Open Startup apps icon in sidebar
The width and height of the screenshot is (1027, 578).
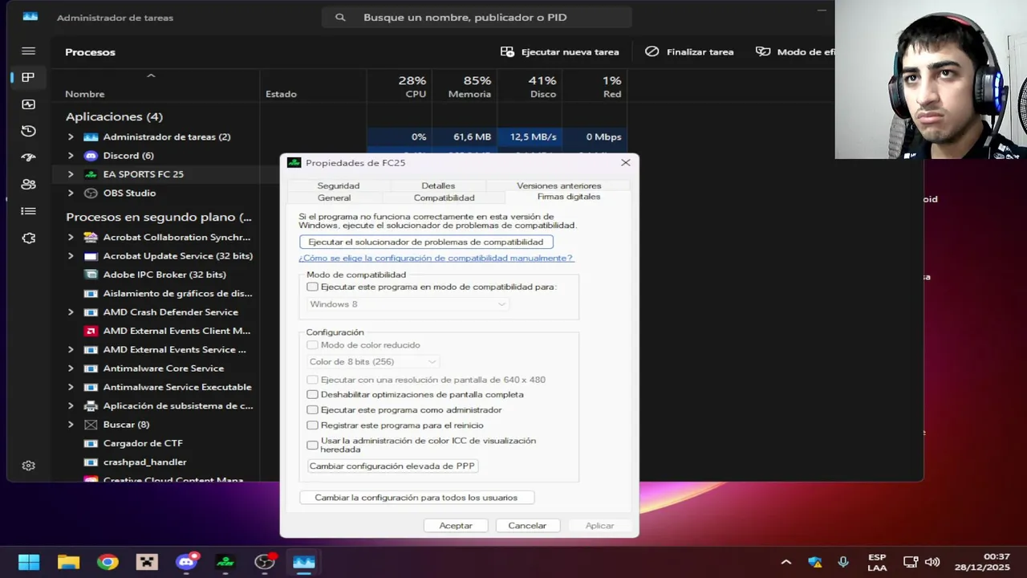pos(29,157)
